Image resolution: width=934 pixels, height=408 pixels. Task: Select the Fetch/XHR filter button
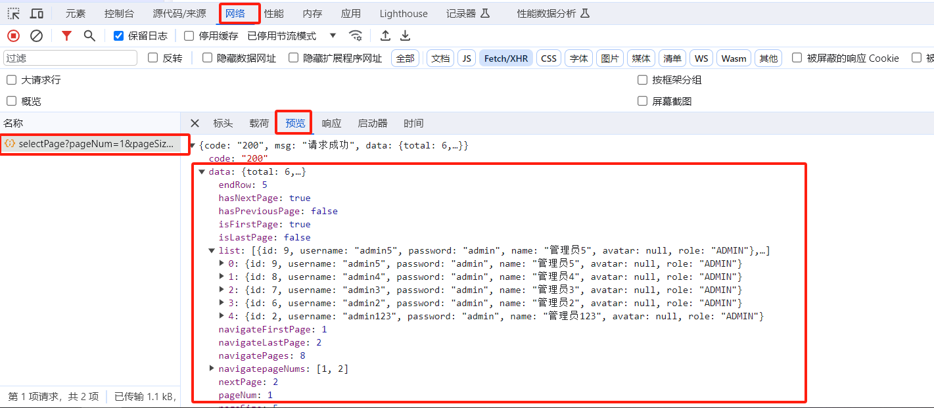[506, 58]
